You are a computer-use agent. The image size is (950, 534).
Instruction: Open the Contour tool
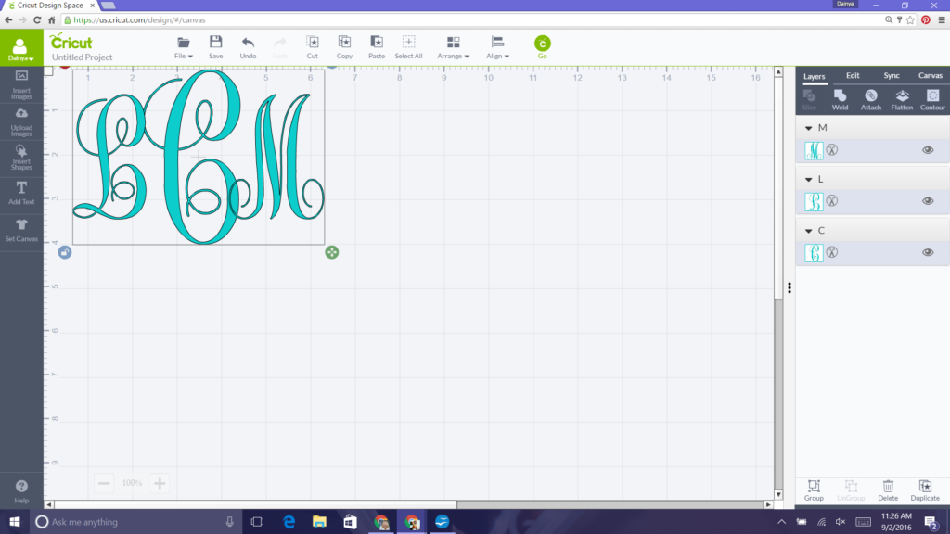tap(932, 100)
